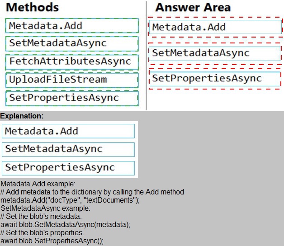Pick FetchAttributesAsync from the Methods list

pos(72,61)
